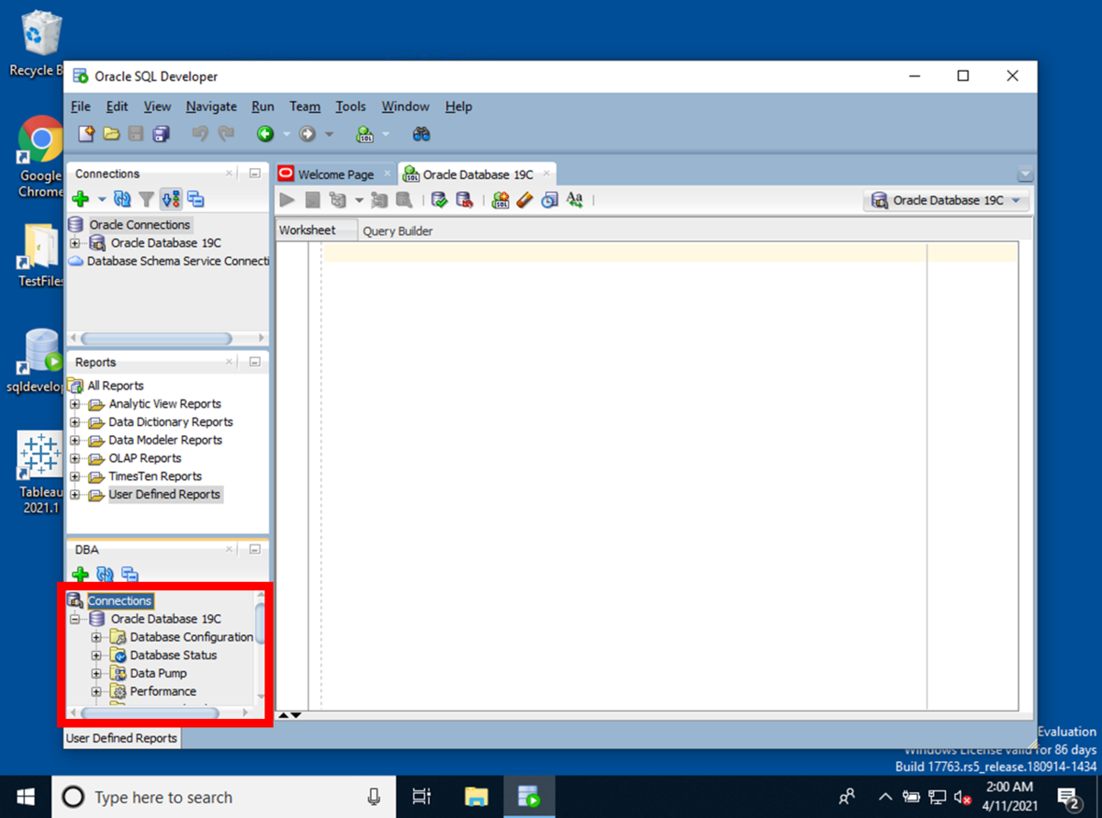Expand Performance node in DBA
The image size is (1102, 818).
tap(96, 691)
